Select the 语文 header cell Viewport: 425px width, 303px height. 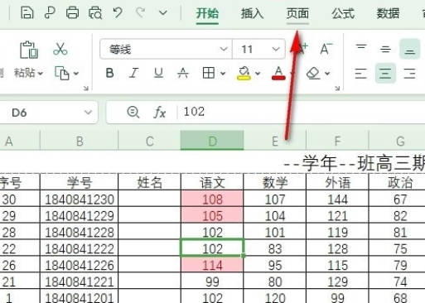click(212, 182)
